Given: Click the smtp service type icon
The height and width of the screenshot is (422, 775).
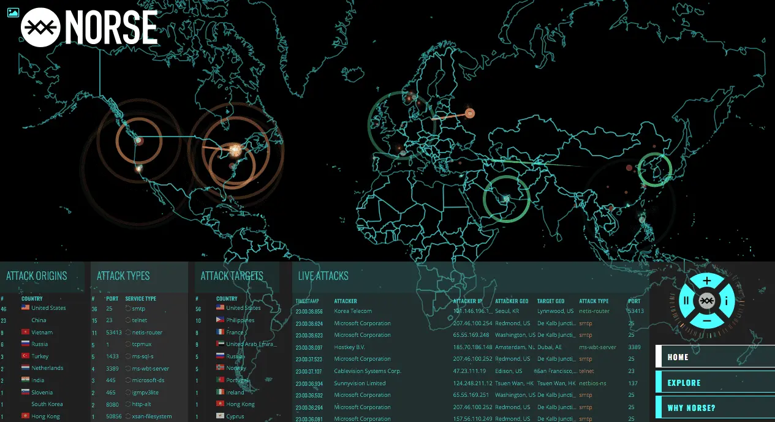Looking at the screenshot, I should (128, 309).
